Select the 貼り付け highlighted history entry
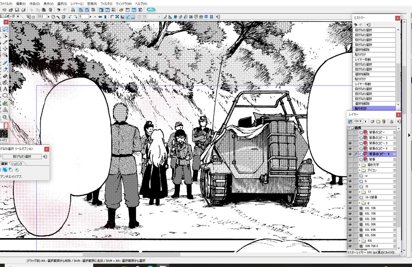The width and height of the screenshot is (412, 267). pyautogui.click(x=375, y=108)
